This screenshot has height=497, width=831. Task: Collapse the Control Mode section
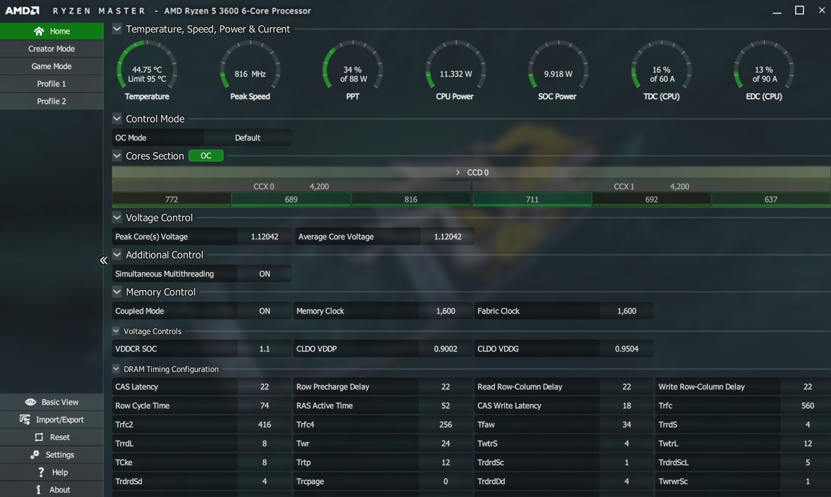pyautogui.click(x=117, y=118)
